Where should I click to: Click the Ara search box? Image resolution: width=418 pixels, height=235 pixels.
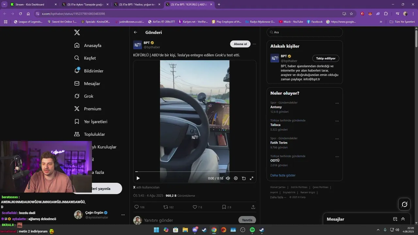pos(305,32)
